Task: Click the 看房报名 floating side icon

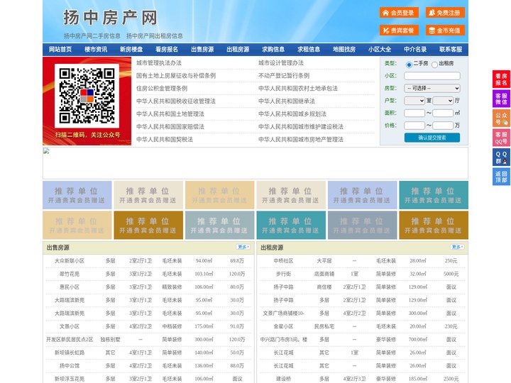Action: [501, 79]
